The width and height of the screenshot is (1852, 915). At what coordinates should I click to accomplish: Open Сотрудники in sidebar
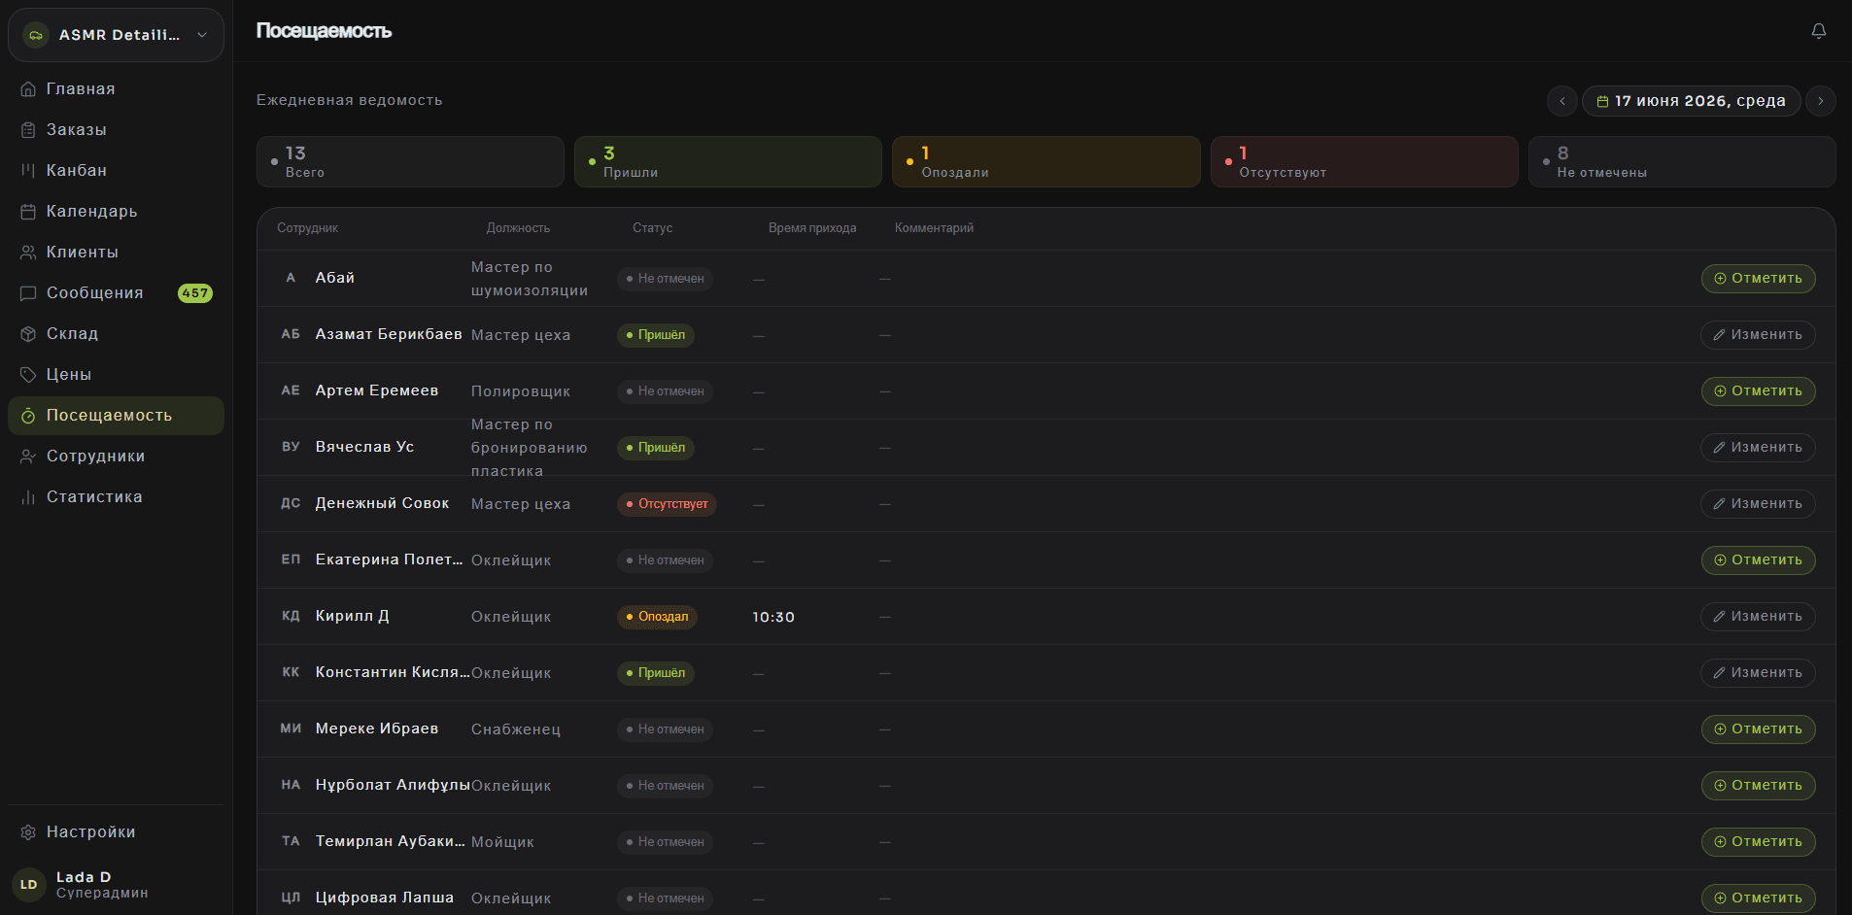coord(116,457)
